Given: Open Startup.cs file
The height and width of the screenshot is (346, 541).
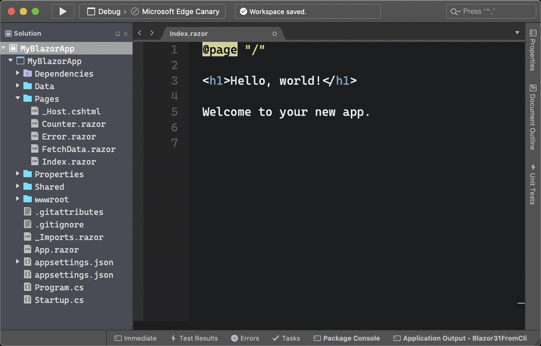Looking at the screenshot, I should click(x=59, y=301).
